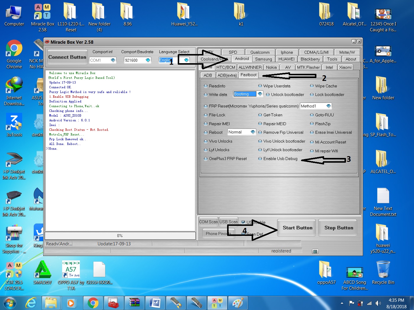Open the Recycle Bin

pos(383,273)
